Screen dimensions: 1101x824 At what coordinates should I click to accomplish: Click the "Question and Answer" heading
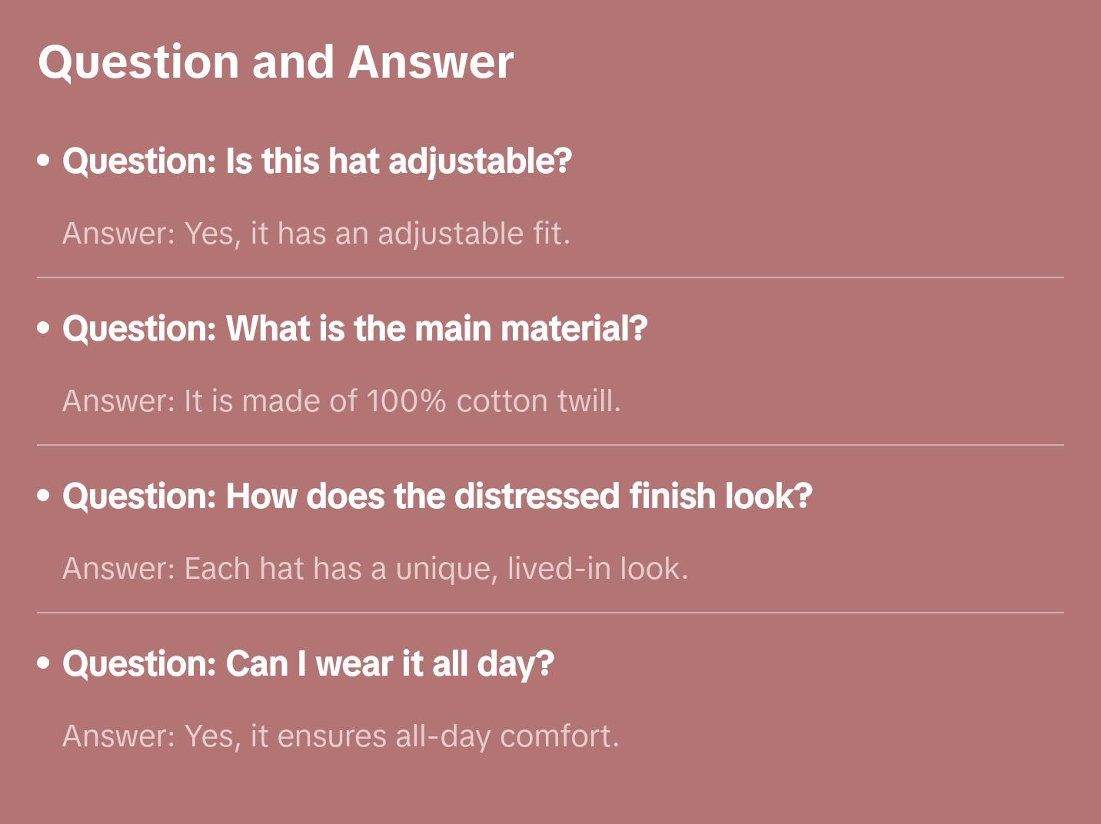(275, 62)
